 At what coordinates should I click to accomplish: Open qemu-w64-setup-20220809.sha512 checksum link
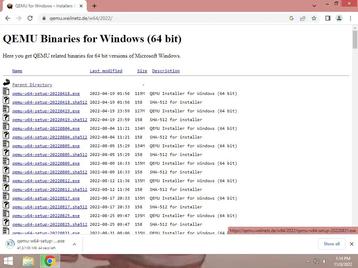[x=50, y=172]
